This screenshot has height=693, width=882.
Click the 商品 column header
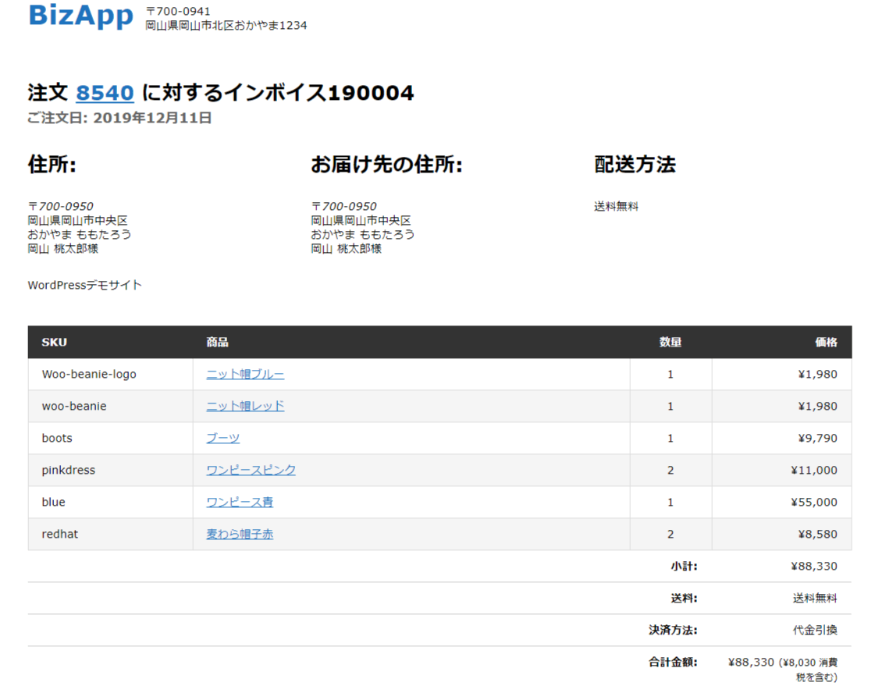[x=217, y=343]
